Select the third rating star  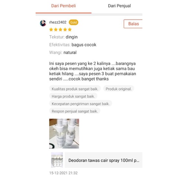(60, 30)
